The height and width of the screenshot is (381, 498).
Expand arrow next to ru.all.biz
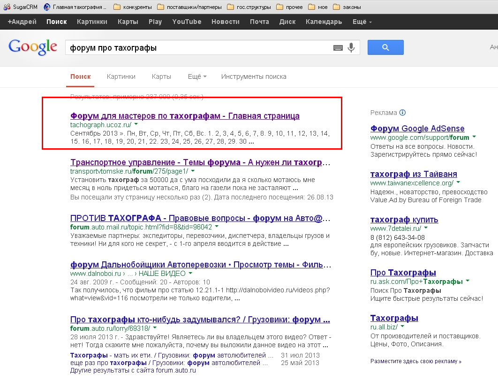pos(402,327)
